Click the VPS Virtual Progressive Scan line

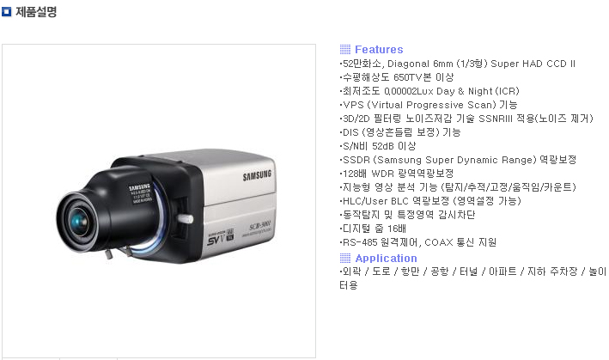click(429, 105)
